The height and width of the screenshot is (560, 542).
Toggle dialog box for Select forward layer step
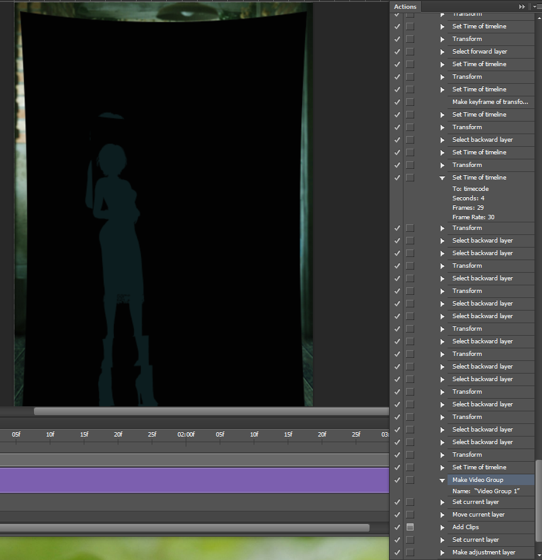point(410,52)
